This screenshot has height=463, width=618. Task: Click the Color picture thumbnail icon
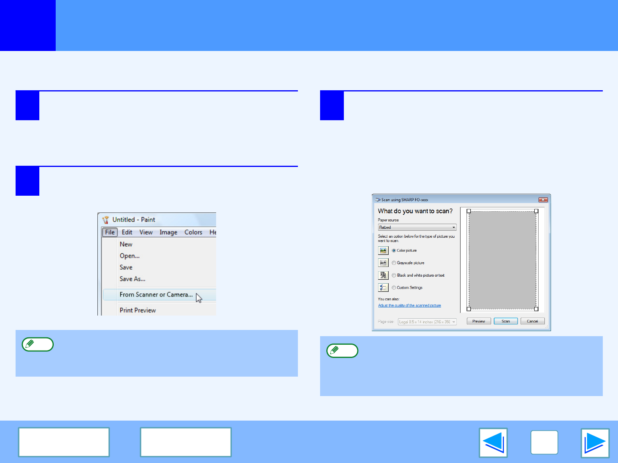tap(383, 251)
